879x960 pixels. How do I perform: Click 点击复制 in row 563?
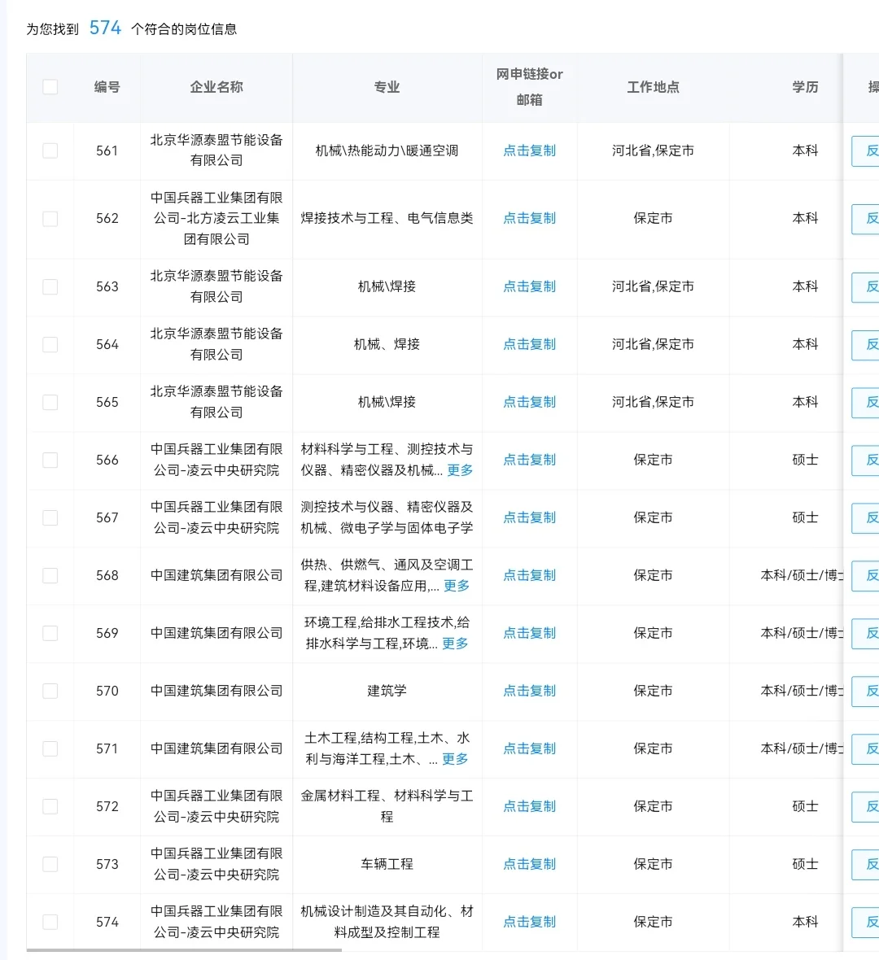529,286
